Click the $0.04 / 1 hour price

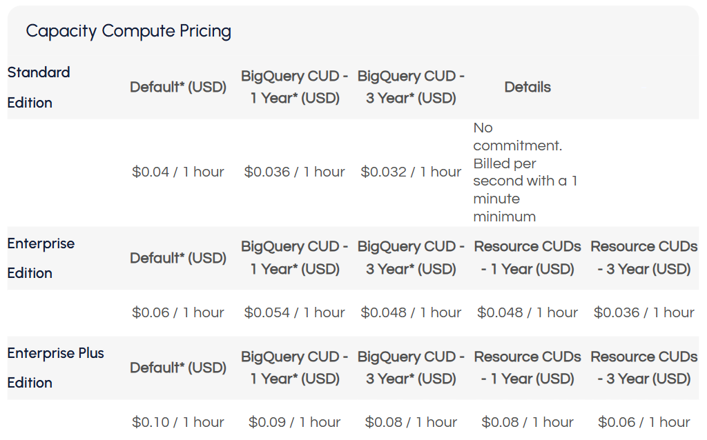click(x=178, y=172)
